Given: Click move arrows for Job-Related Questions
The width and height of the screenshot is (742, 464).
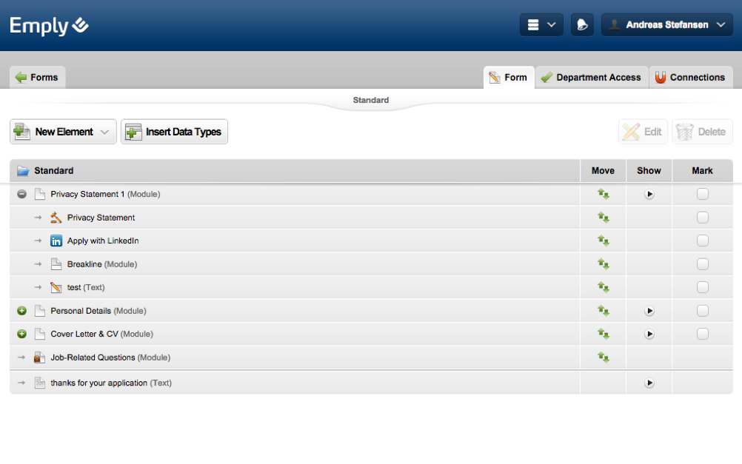Looking at the screenshot, I should pyautogui.click(x=603, y=357).
